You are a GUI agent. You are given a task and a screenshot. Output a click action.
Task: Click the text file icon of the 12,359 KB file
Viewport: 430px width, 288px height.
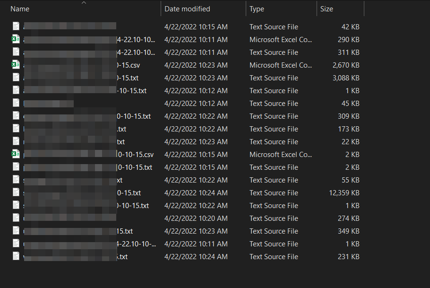point(16,192)
